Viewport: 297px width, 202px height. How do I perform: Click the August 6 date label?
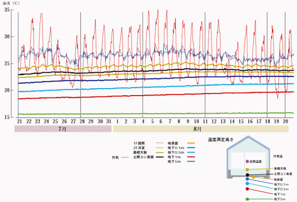click(161, 121)
